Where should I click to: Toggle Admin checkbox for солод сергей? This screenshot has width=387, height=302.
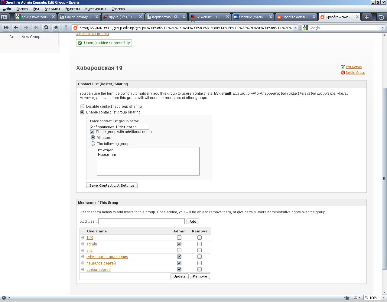179,269
